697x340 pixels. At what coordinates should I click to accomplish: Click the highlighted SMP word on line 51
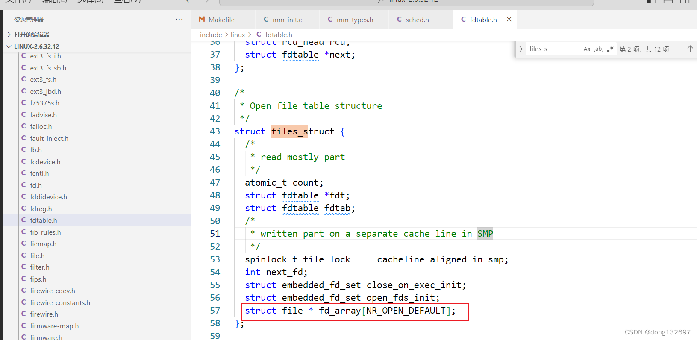click(485, 234)
